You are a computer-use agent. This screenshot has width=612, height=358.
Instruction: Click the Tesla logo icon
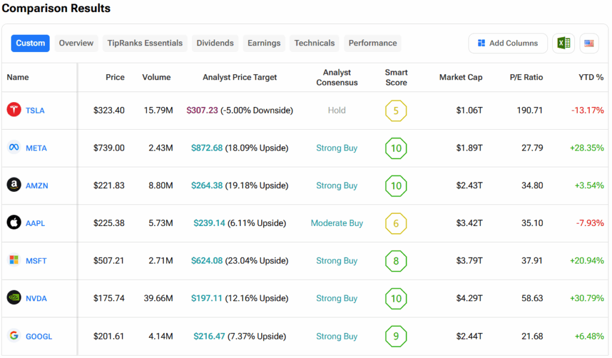14,110
